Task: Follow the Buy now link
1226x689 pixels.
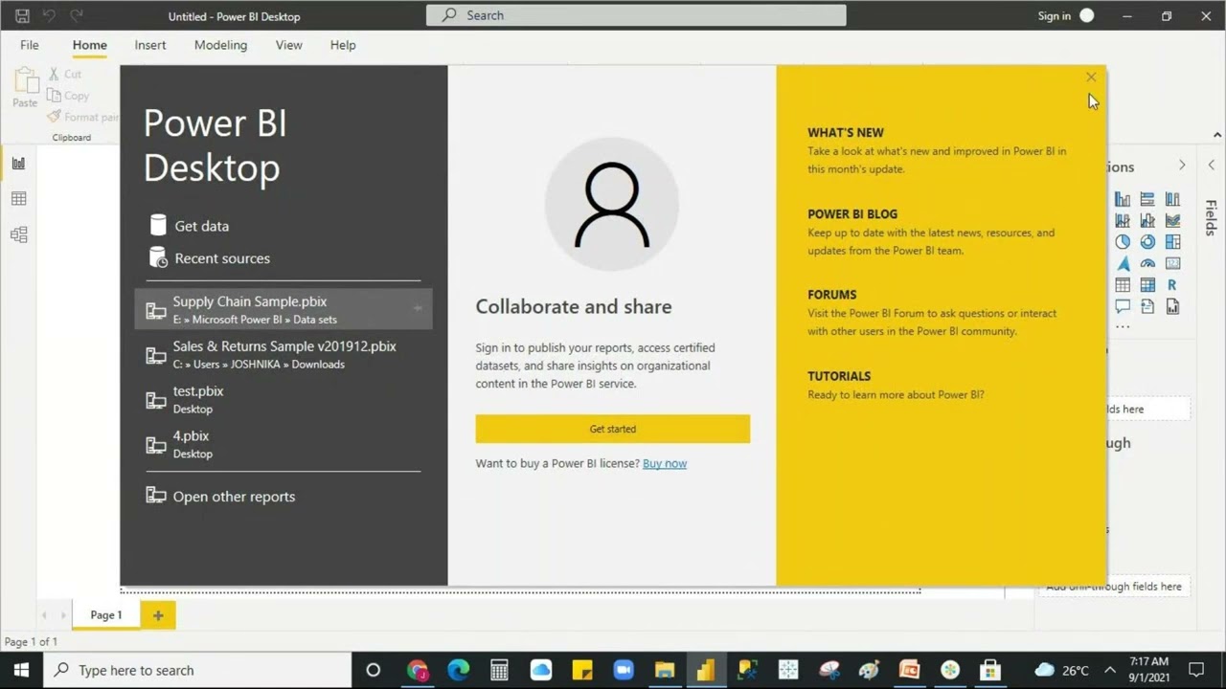Action: [x=665, y=463]
